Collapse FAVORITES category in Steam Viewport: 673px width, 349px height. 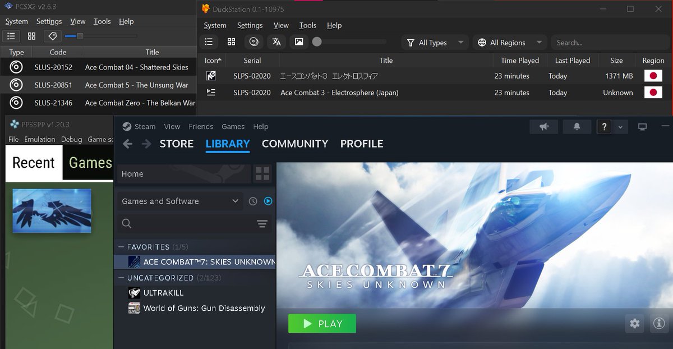(x=122, y=247)
